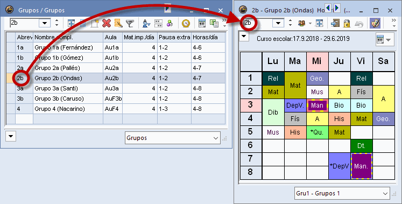The height and width of the screenshot is (204, 402).
Task: Click green right arrow in timetable title
Action: (x=337, y=8)
